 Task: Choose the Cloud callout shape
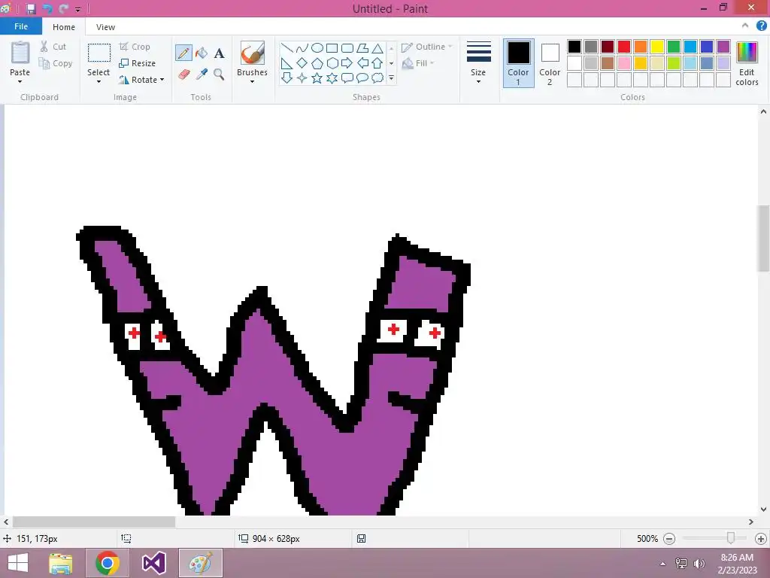(377, 78)
